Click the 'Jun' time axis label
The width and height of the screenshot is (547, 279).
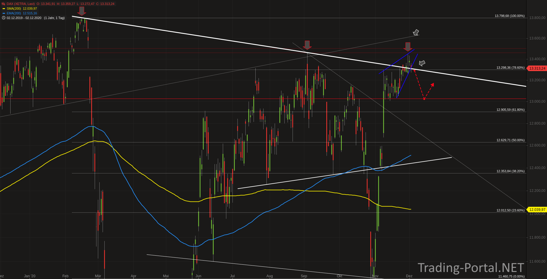[198, 276]
